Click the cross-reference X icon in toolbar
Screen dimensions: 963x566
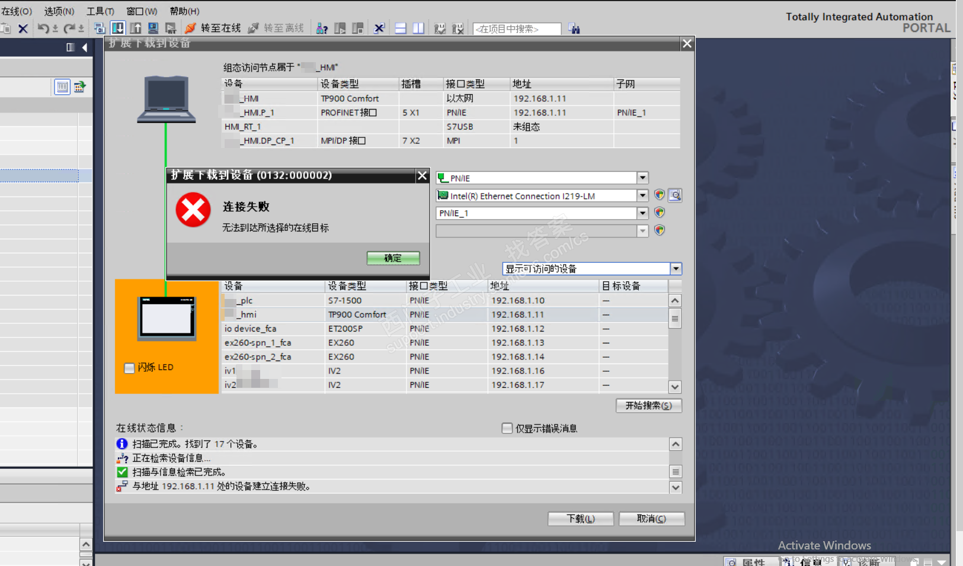tap(379, 28)
